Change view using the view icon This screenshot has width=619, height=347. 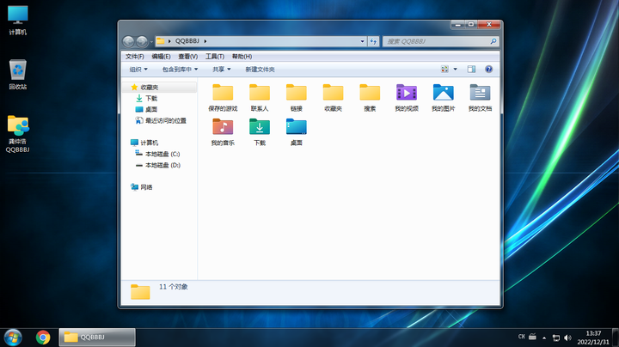click(444, 69)
